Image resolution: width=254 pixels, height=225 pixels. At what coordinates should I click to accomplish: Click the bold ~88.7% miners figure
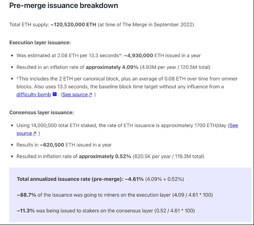click(26, 195)
